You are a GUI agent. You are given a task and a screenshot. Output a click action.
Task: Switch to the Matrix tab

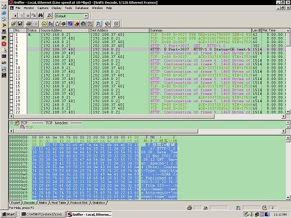43,203
